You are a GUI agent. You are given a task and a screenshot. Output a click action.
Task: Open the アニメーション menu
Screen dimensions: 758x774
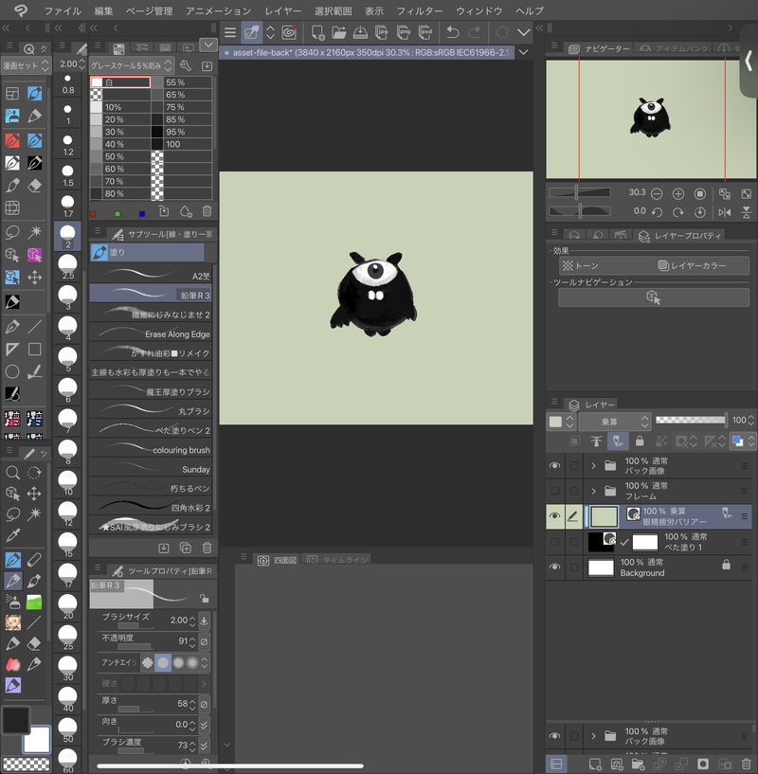pyautogui.click(x=218, y=10)
